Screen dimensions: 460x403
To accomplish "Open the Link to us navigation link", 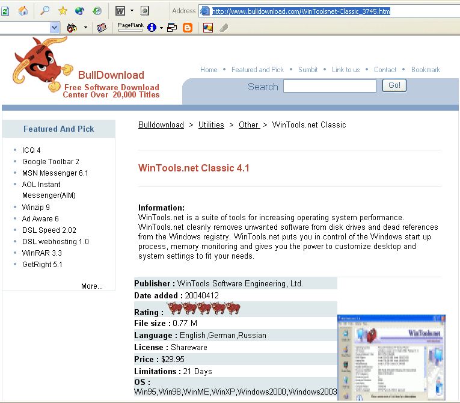I will point(346,70).
